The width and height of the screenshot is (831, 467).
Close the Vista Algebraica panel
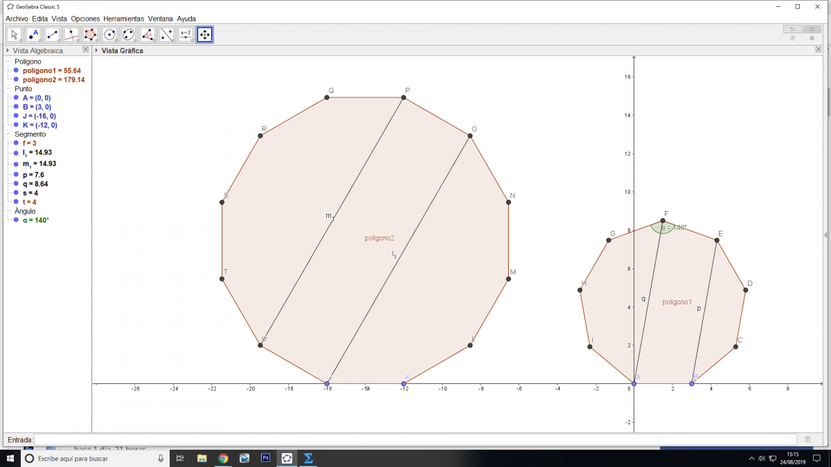86,50
